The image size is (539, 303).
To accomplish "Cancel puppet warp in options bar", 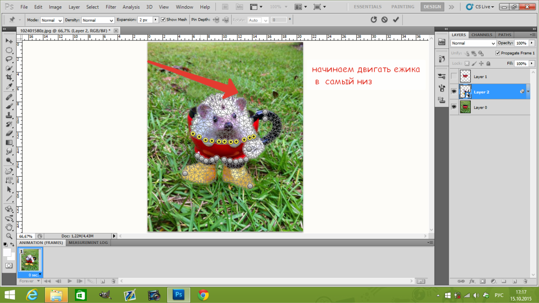I will (384, 20).
